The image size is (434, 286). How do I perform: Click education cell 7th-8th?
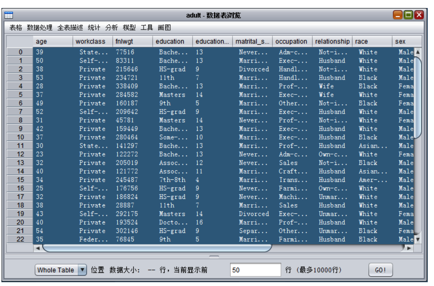coord(172,180)
